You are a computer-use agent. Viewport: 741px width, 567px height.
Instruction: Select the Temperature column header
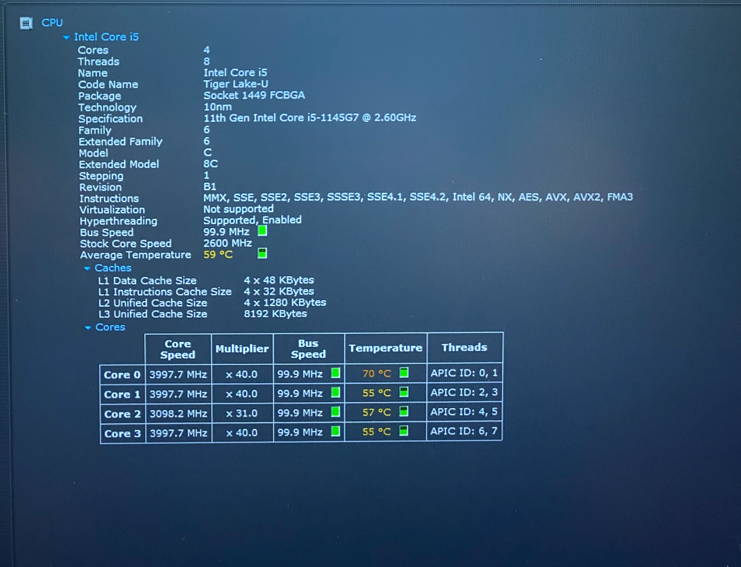pyautogui.click(x=385, y=348)
